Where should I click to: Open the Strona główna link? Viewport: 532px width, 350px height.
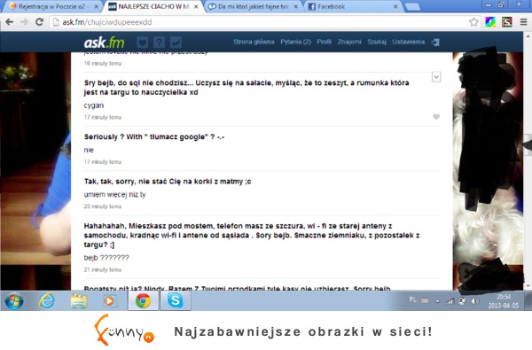(254, 42)
